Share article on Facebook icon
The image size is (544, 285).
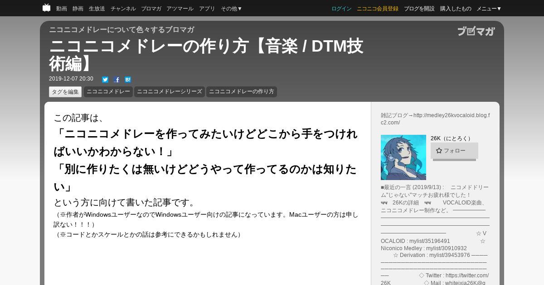tap(117, 80)
